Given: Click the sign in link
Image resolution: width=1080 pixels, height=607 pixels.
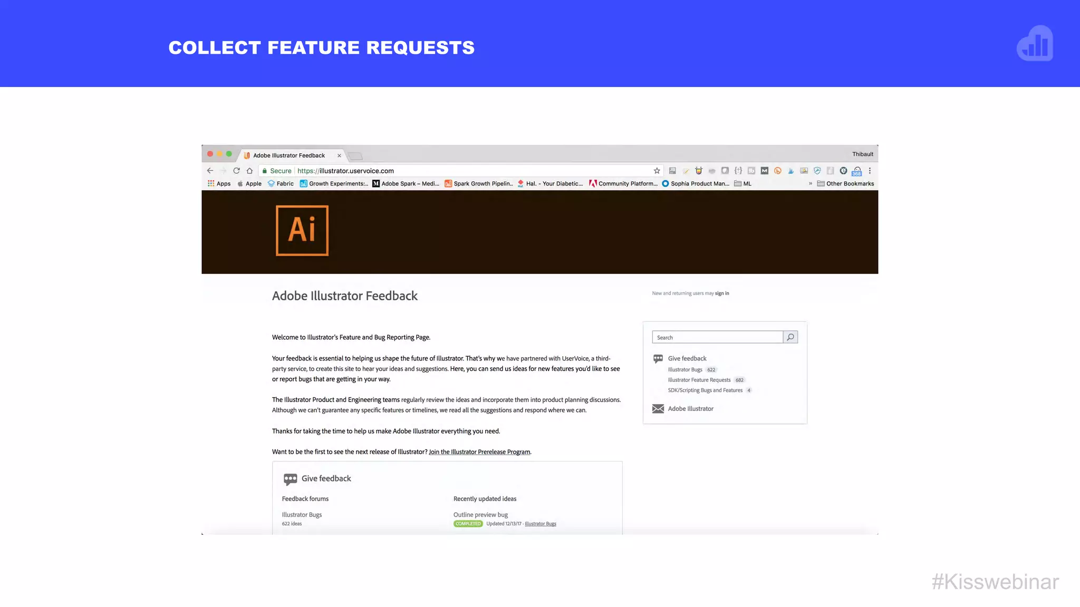Looking at the screenshot, I should 722,293.
